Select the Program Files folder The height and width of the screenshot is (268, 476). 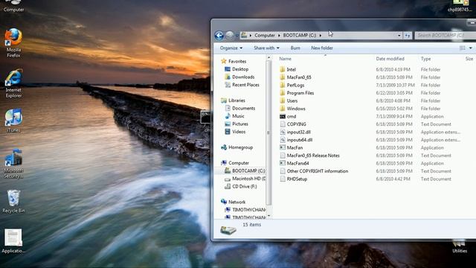pyautogui.click(x=297, y=93)
